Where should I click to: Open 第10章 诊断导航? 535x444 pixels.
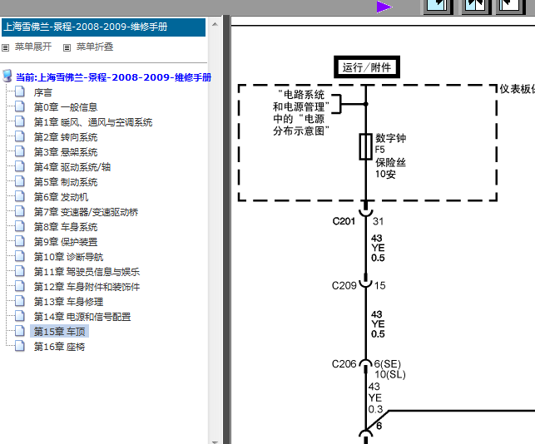[68, 257]
